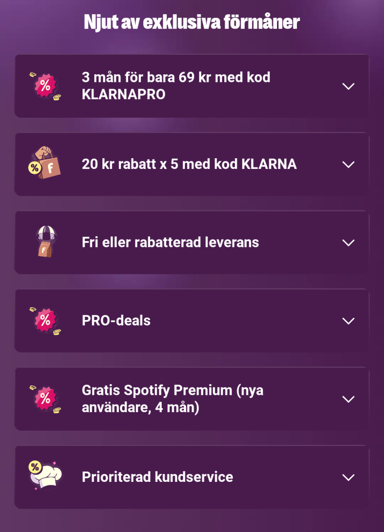Viewport: 384px width, 532px height.
Task: Expand the PRO-deals chevron arrow
Action: click(348, 321)
